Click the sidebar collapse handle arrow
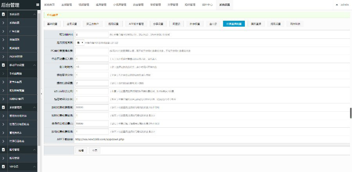 click(41, 95)
